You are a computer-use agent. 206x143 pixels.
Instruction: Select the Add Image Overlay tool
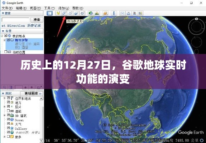click(x=76, y=13)
